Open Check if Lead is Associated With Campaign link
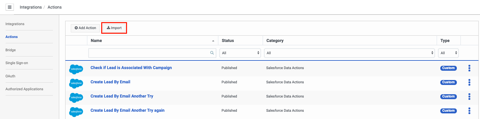Image resolution: width=480 pixels, height=119 pixels. (131, 68)
